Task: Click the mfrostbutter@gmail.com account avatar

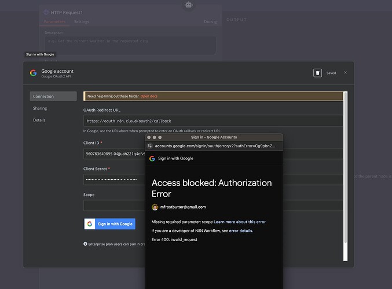Action: [155, 207]
